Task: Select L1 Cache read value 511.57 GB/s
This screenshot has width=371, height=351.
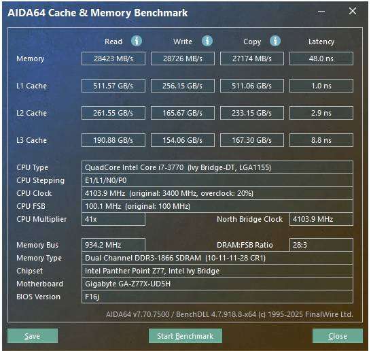Action: click(x=113, y=86)
